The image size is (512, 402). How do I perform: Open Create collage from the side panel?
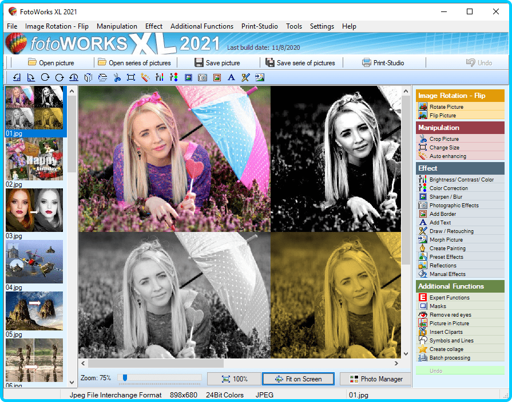click(x=446, y=349)
